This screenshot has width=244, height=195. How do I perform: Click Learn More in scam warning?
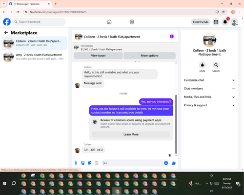pos(131,135)
